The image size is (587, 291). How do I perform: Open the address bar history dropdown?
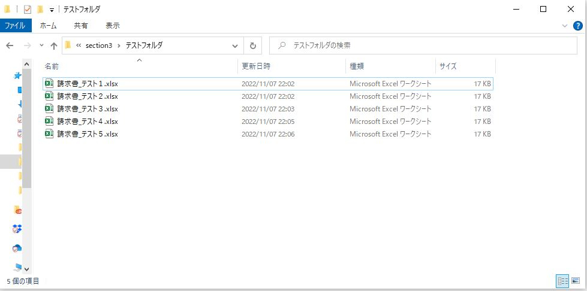coord(234,46)
